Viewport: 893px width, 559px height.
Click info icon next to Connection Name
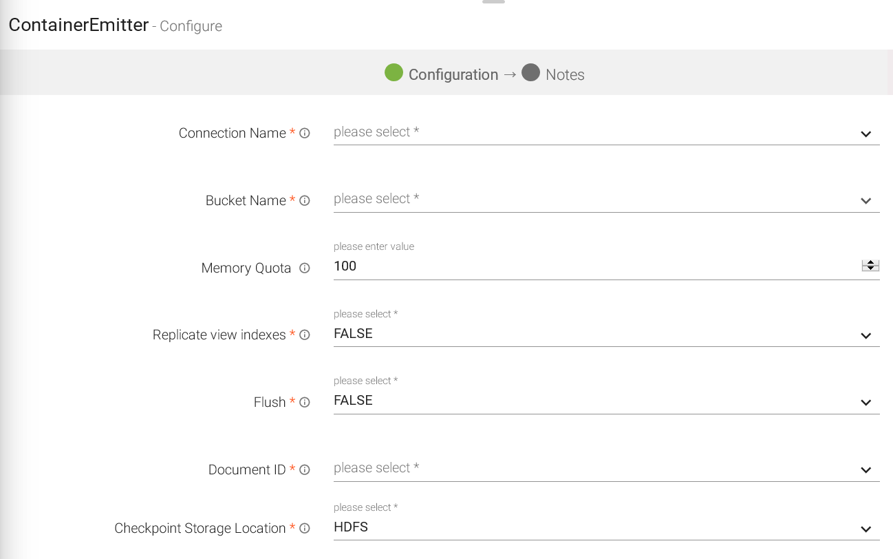[305, 134]
